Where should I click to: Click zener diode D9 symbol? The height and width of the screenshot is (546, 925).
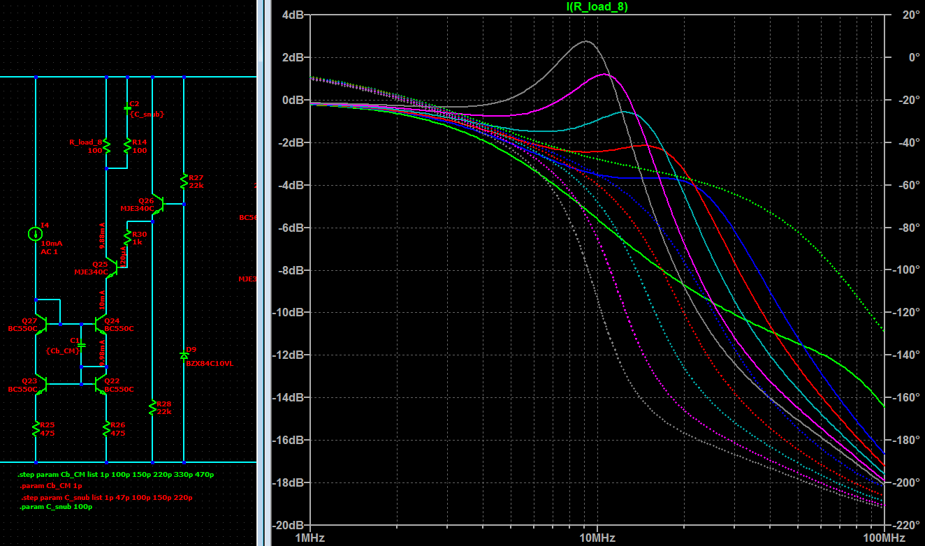point(183,355)
